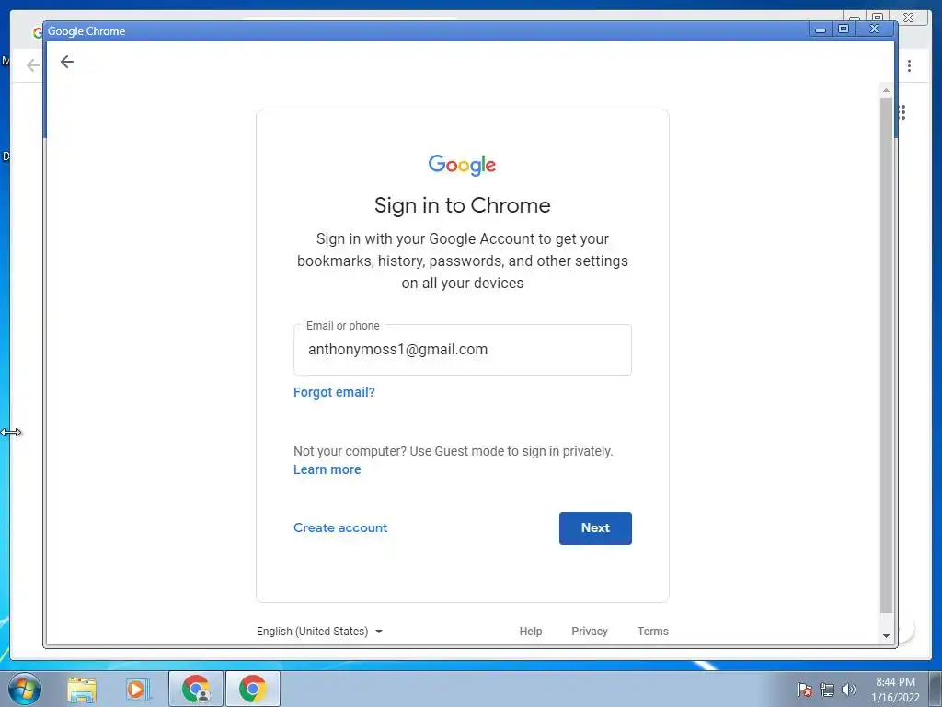Click the scrollbar down arrow in the dialog
The height and width of the screenshot is (707, 942).
(x=886, y=635)
